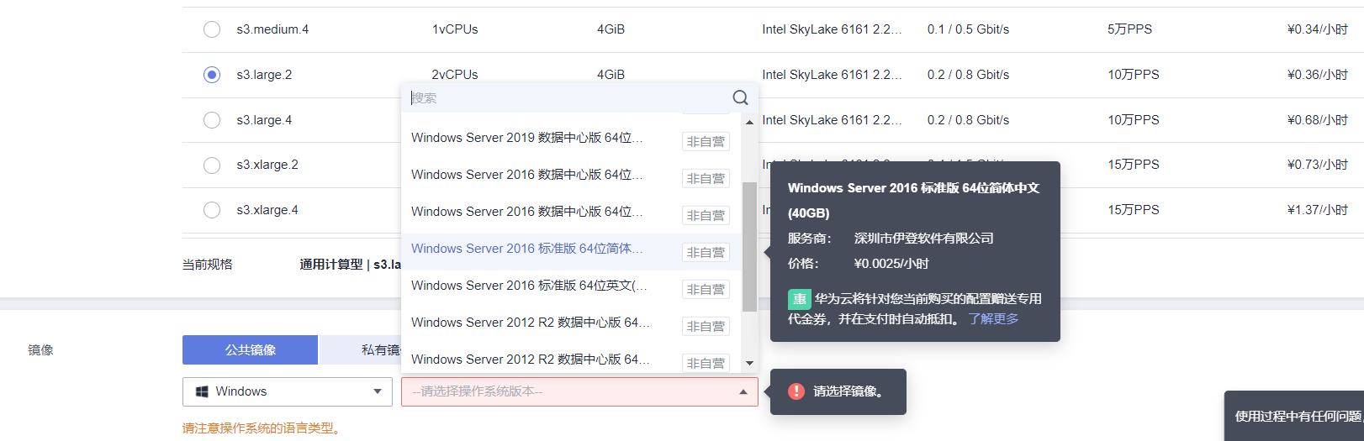This screenshot has width=1364, height=441.
Task: Click the red warning icon beside 请选择镜像
Action: (x=796, y=391)
